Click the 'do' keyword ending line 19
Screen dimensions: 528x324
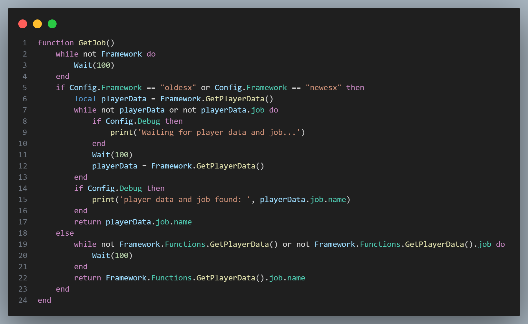point(500,244)
